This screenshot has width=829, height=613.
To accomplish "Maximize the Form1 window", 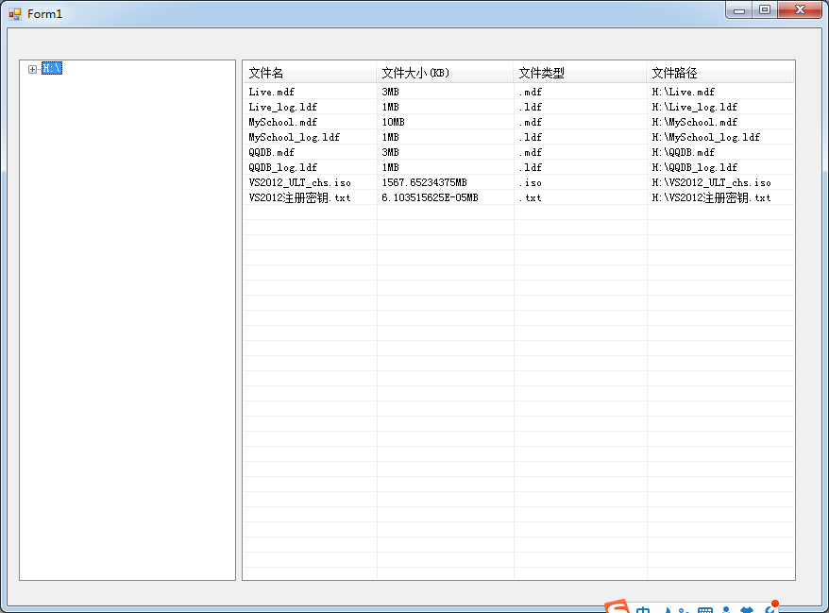I will [765, 10].
